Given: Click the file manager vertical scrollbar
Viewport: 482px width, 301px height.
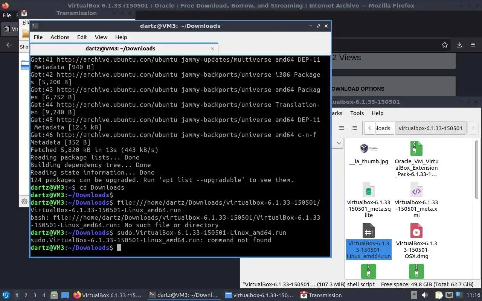Looking at the screenshot, I should [x=476, y=169].
